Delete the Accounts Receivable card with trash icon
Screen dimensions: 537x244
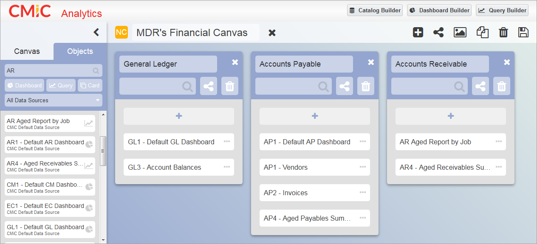[x=502, y=86]
